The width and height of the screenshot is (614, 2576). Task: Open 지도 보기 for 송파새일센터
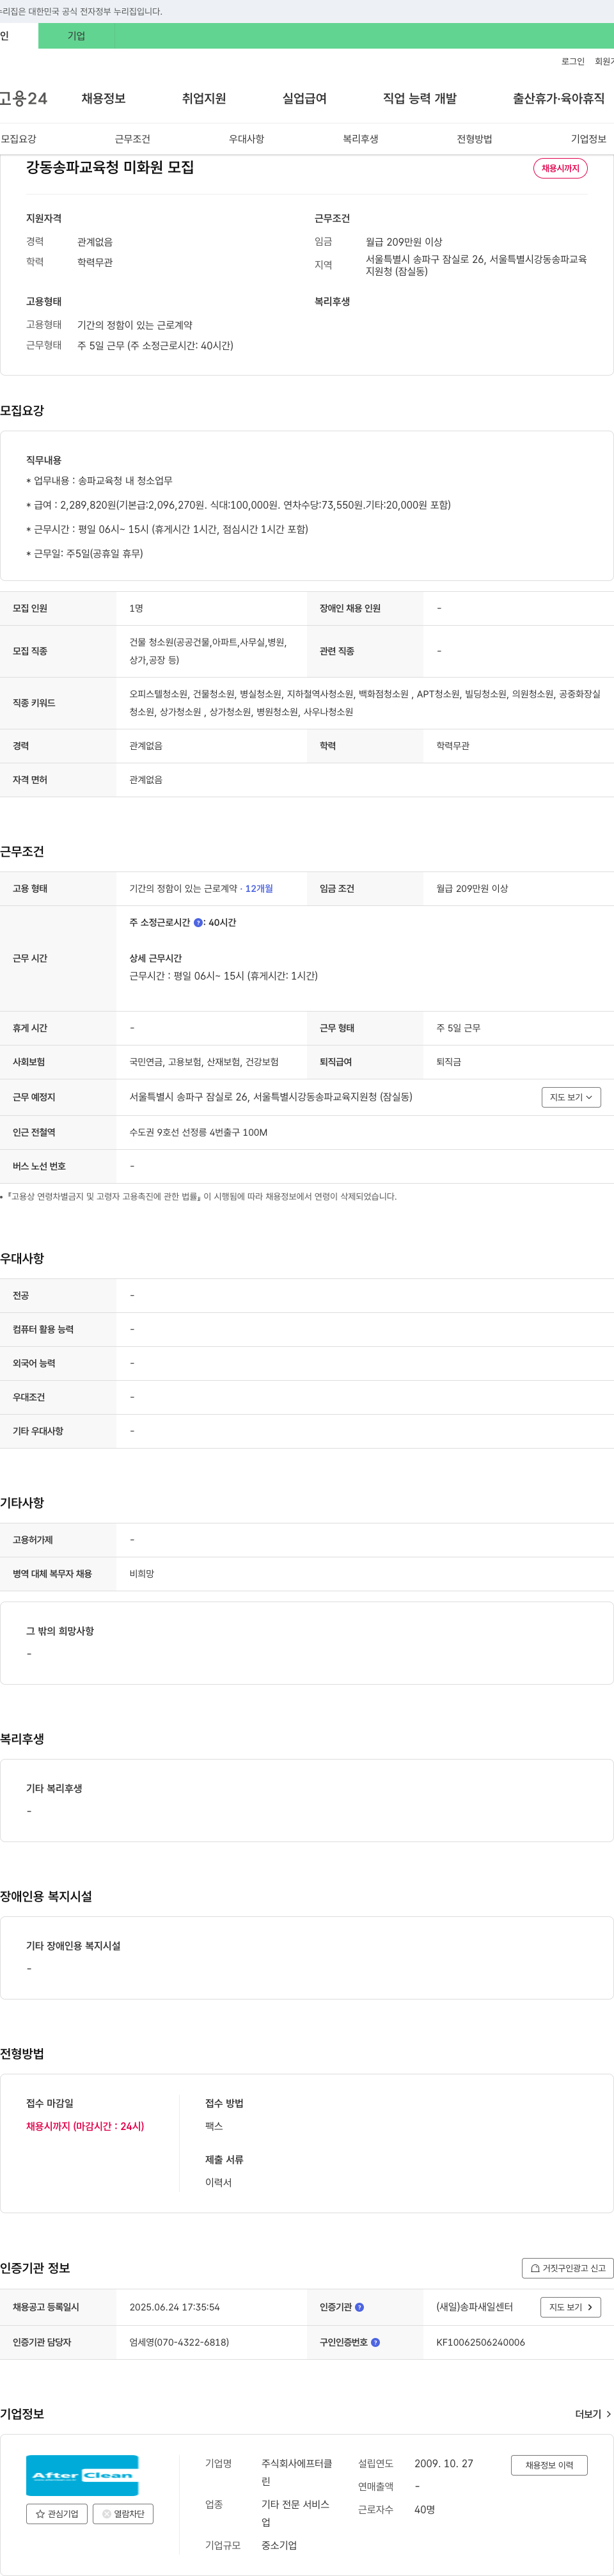571,2307
